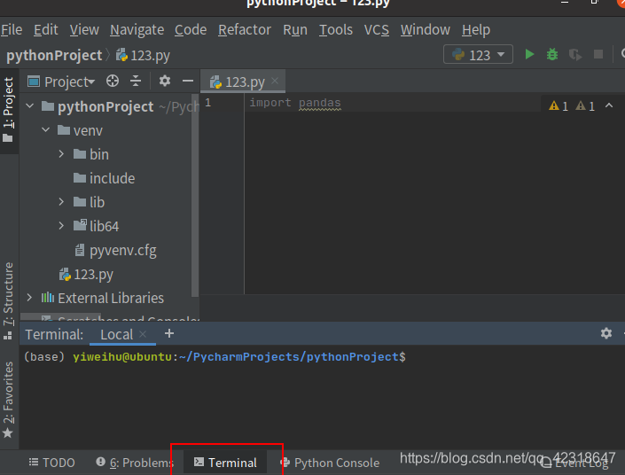This screenshot has width=625, height=475.
Task: Run the 123 configuration with green play icon
Action: point(529,55)
